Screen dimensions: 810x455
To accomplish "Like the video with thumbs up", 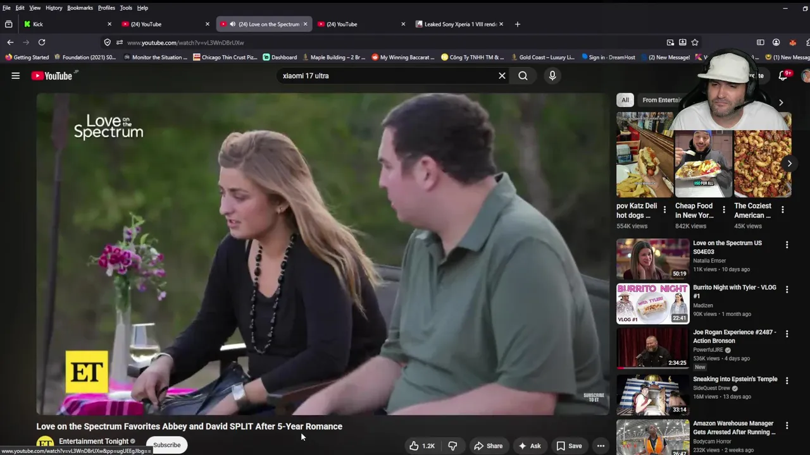I will click(422, 446).
